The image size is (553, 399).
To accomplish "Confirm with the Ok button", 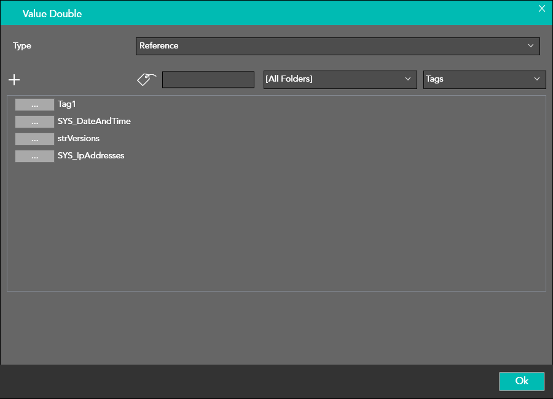I will pyautogui.click(x=521, y=381).
